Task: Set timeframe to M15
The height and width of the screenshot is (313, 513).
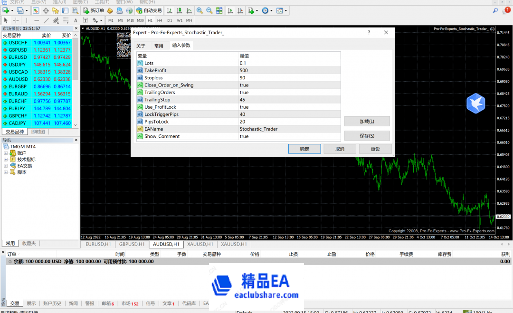Action: click(x=130, y=20)
